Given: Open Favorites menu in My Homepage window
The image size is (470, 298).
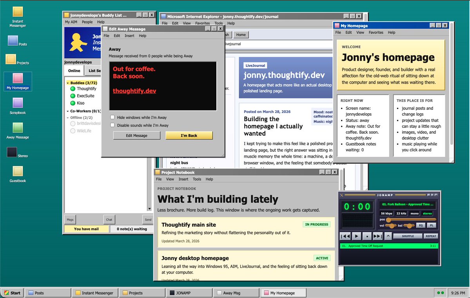Looking at the screenshot, I should point(376,33).
